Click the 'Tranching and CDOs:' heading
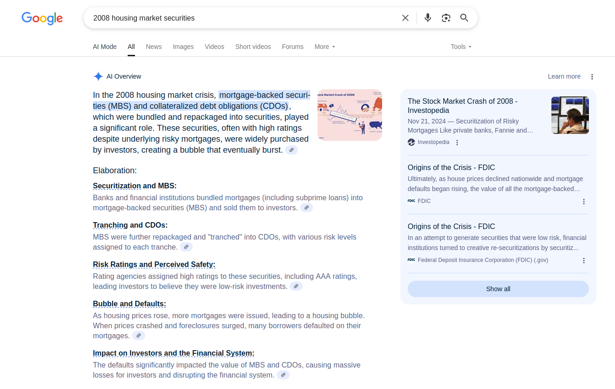Screen dimensions: 615x389 tap(130, 225)
